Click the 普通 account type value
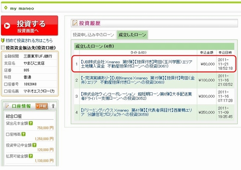Viewport: 241px width, 170px height. coord(27,77)
